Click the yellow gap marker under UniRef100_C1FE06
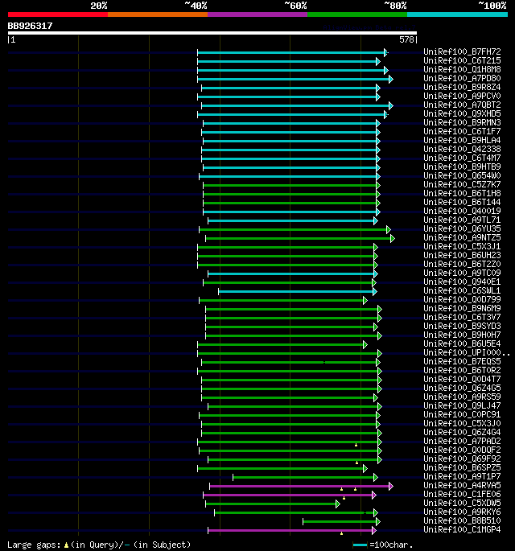Screen dimensions: 515x551 344,498
